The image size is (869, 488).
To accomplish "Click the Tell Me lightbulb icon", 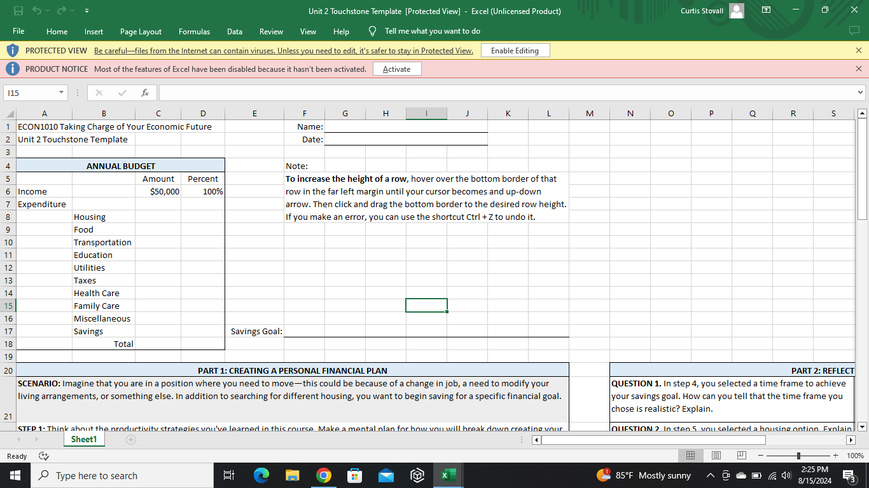I will tap(372, 31).
